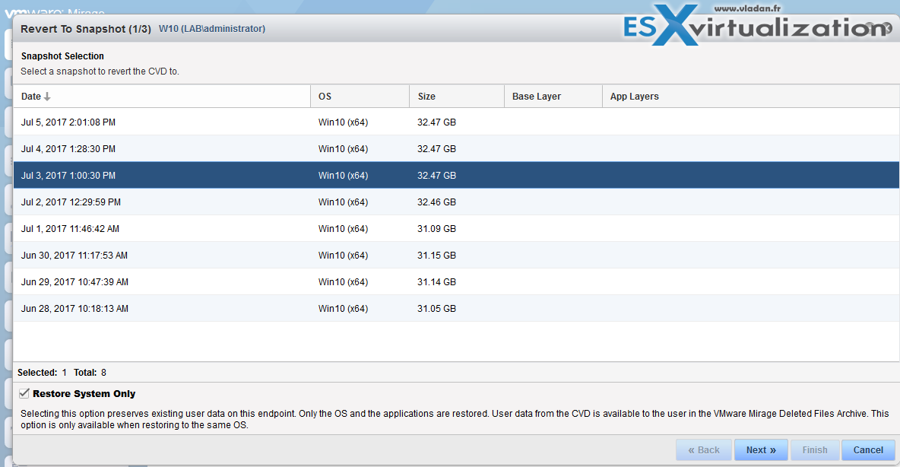900x467 pixels.
Task: Click Win10 (x64) in the Jul 5 row
Action: [344, 122]
